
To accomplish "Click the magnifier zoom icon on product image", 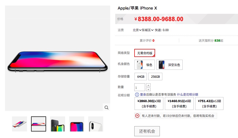I will click(106, 107).
